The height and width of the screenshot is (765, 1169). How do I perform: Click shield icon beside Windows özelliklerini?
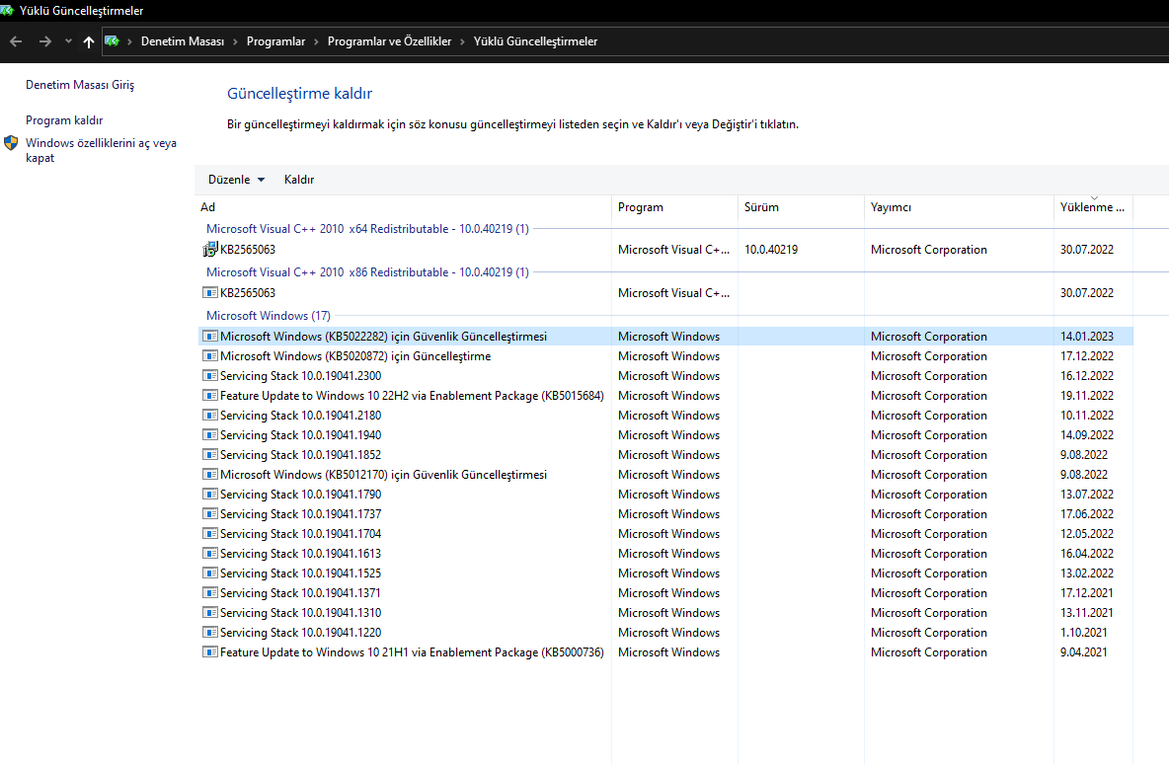click(x=11, y=143)
